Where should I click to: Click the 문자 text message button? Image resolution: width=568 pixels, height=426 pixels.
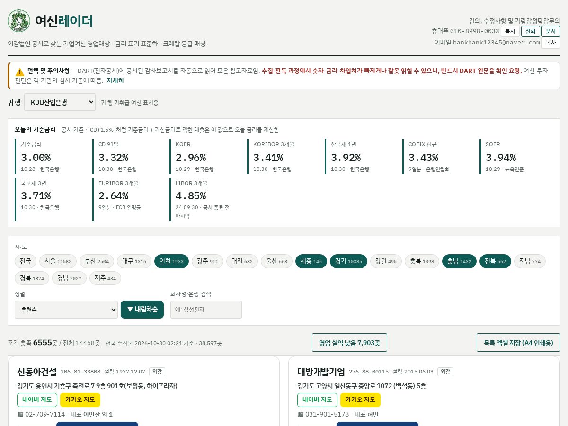tap(551, 31)
